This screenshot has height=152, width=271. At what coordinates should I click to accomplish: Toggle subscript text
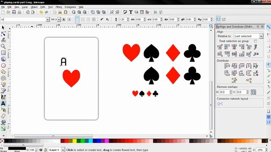[107, 19]
